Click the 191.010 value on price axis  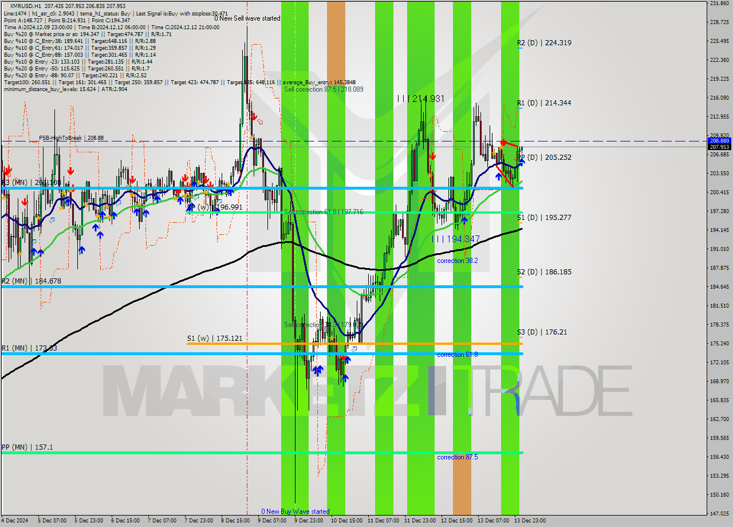coord(719,249)
